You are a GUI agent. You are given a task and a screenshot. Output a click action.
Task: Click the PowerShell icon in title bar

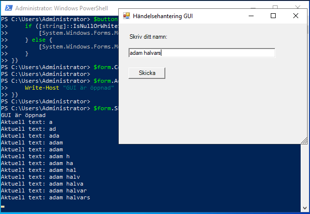(7, 8)
